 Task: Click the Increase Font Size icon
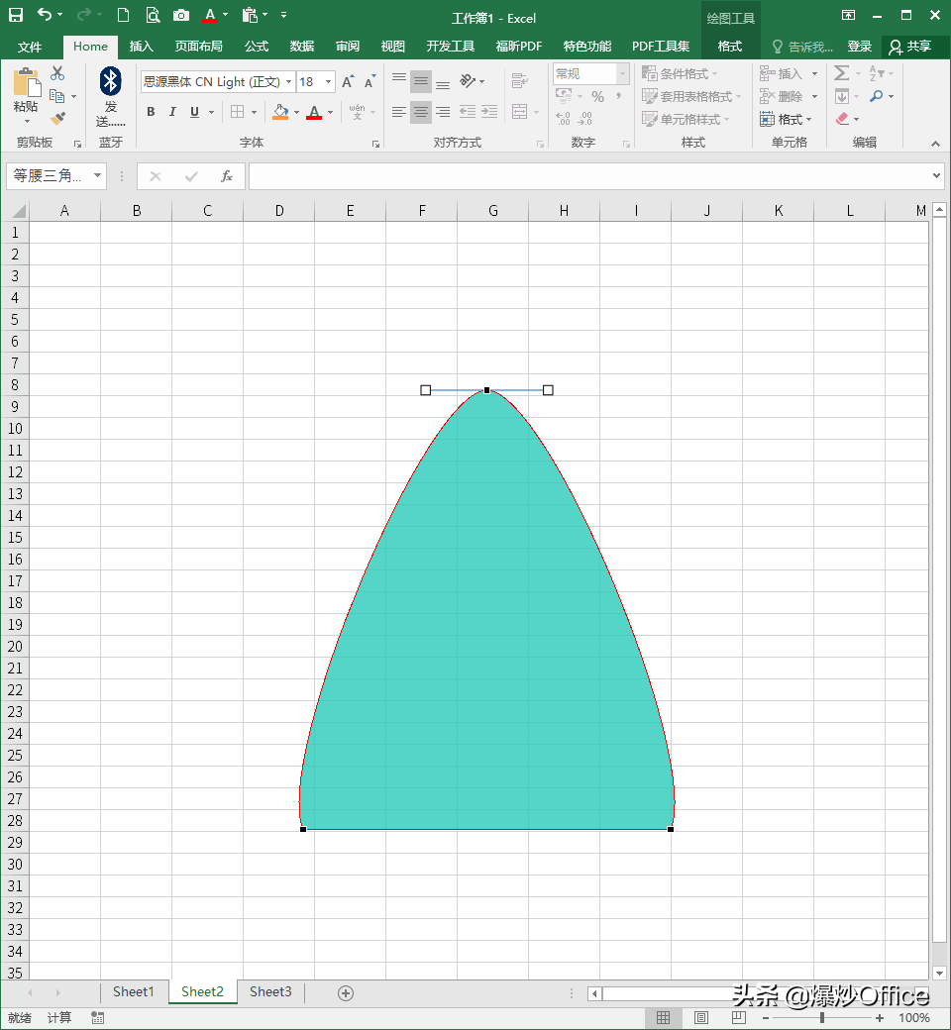tap(348, 82)
